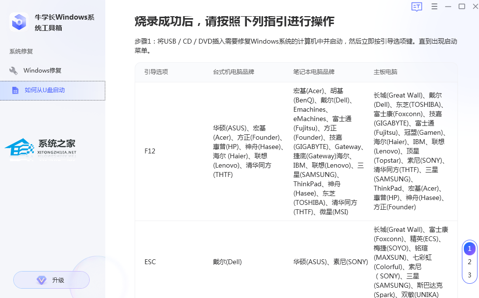Click F12 row motherboard brands cell
Viewport: 479px width, 298px height.
(410, 151)
